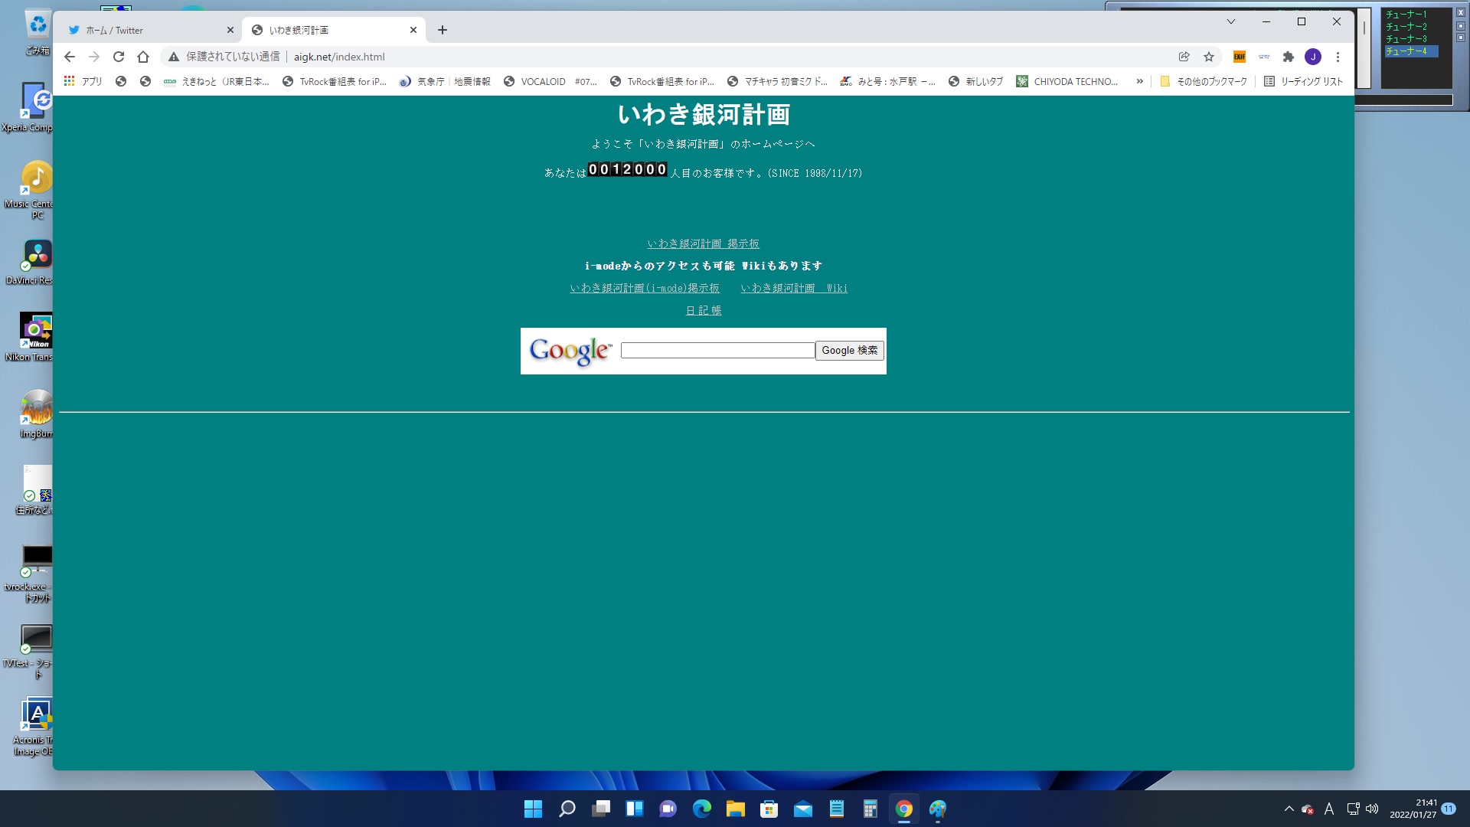Open the clock and date 21:41
The height and width of the screenshot is (827, 1470).
point(1414,809)
